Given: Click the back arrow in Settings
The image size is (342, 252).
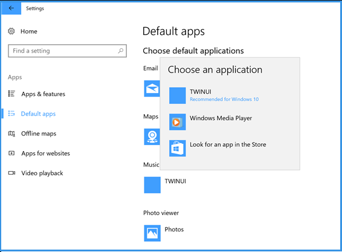Looking at the screenshot, I should click(11, 8).
